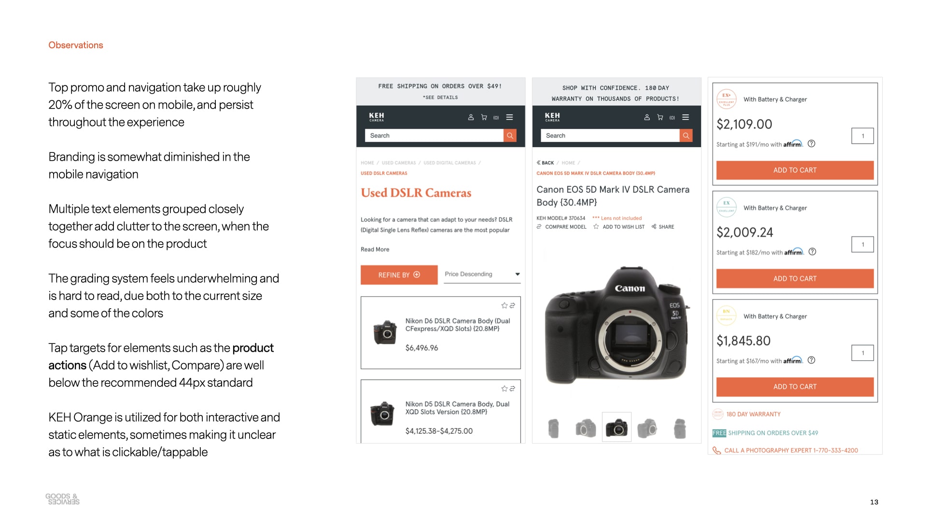Click the wishlist star icon on Nikon D6
Image resolution: width=927 pixels, height=521 pixels.
click(502, 304)
